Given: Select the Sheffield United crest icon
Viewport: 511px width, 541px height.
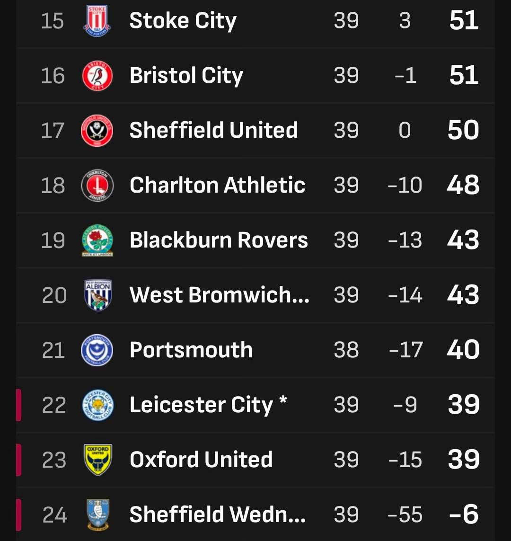Looking at the screenshot, I should [97, 131].
